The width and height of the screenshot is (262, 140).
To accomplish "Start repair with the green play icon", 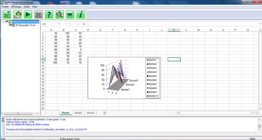I will [28, 14].
